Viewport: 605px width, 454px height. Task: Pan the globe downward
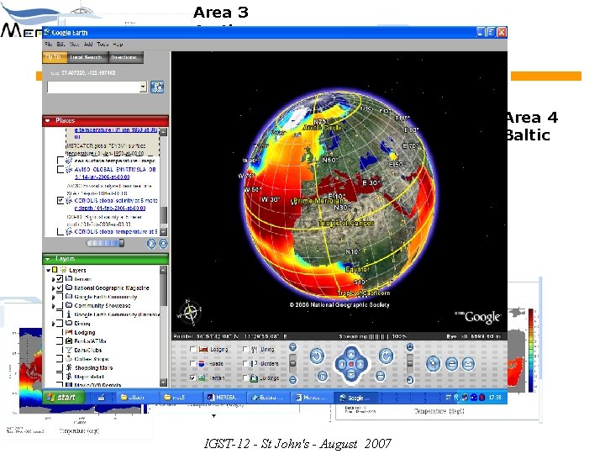point(351,374)
